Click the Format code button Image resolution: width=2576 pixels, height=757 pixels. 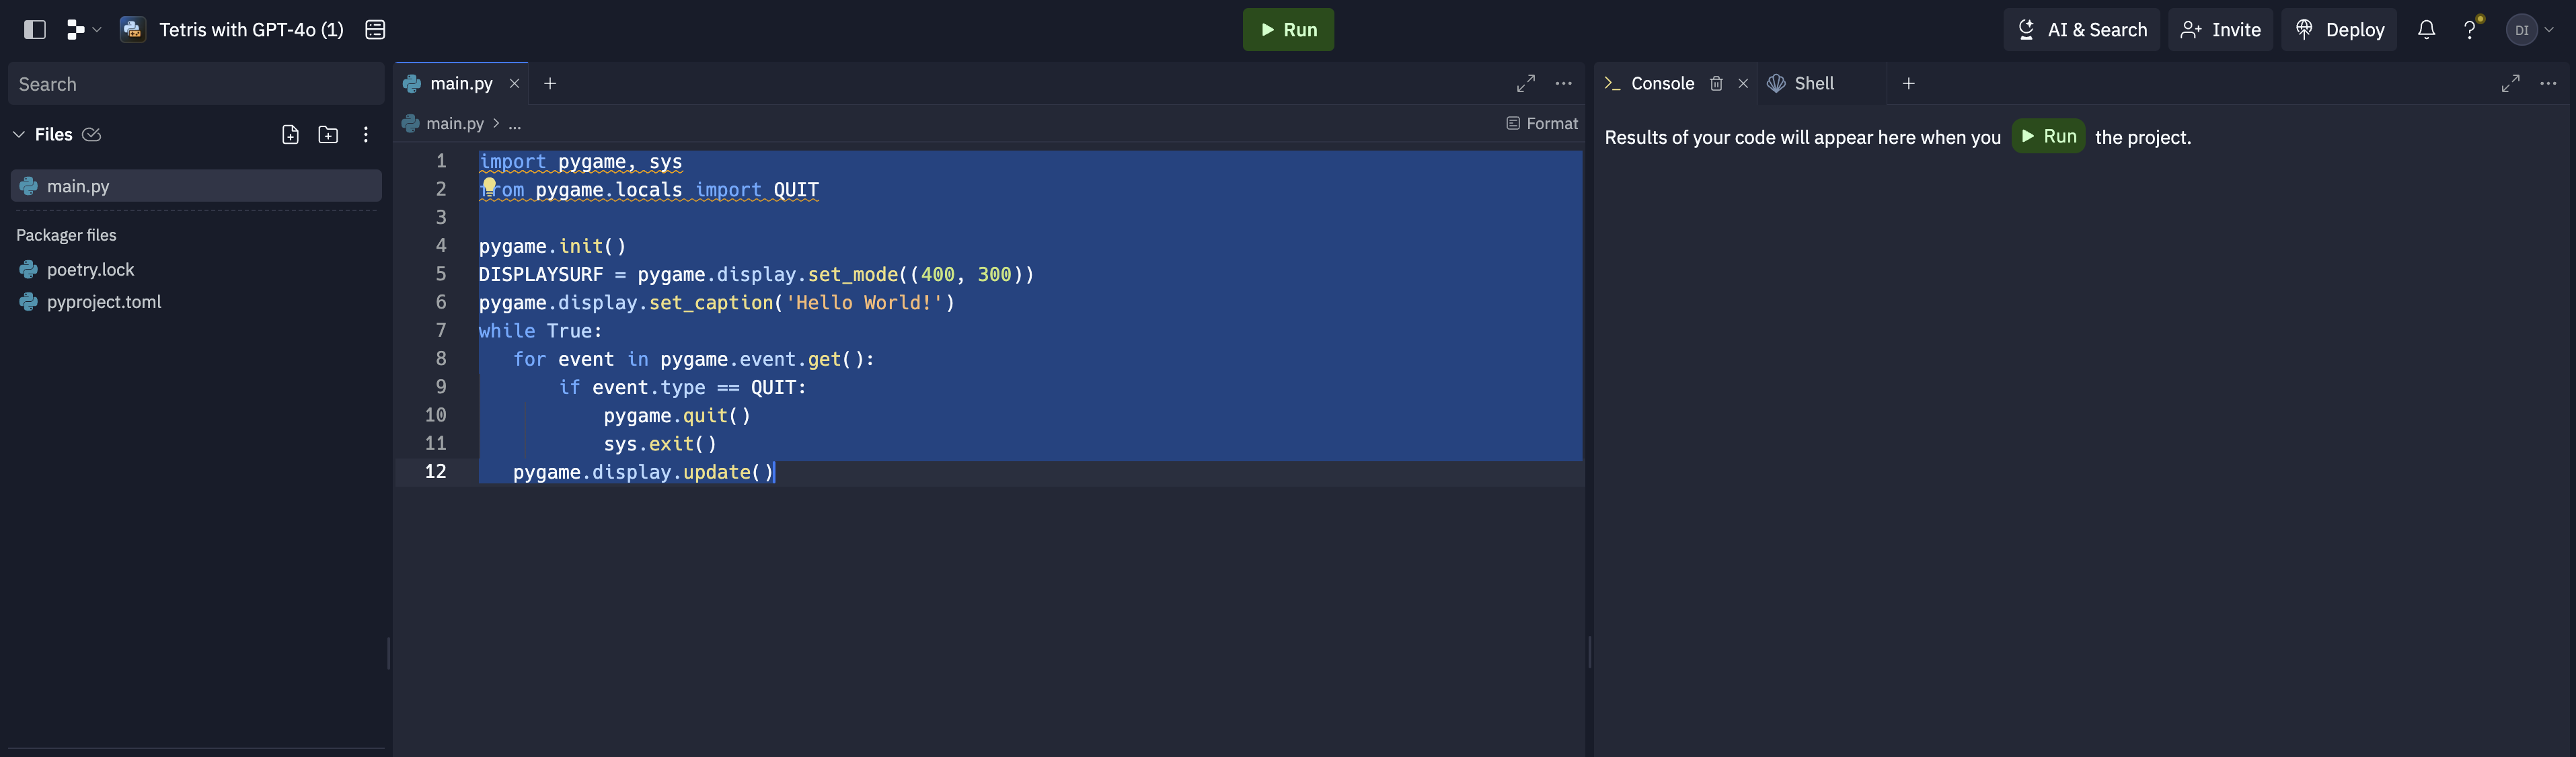pos(1541,123)
